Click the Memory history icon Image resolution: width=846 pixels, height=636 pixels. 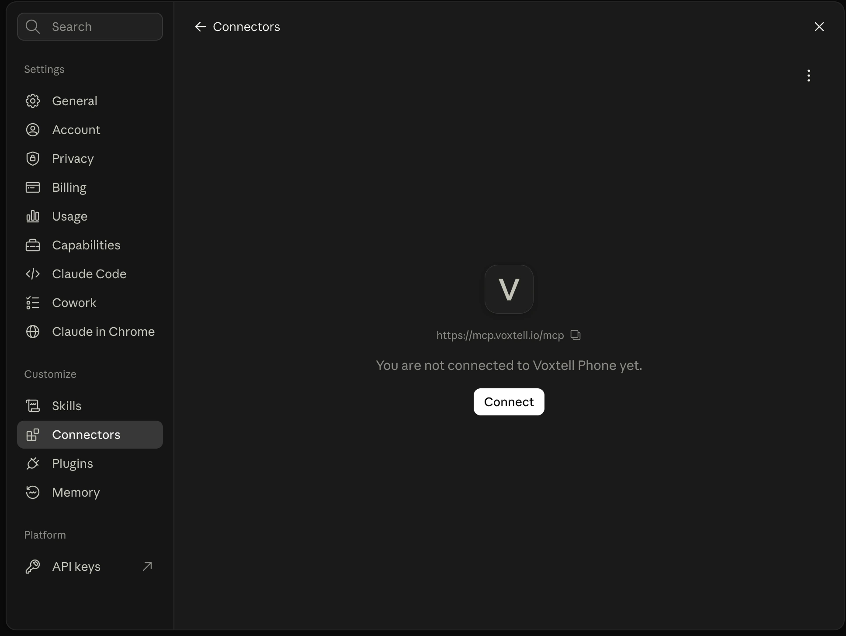tap(33, 492)
